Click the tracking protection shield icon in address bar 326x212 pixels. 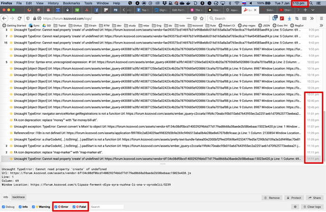[28, 18]
